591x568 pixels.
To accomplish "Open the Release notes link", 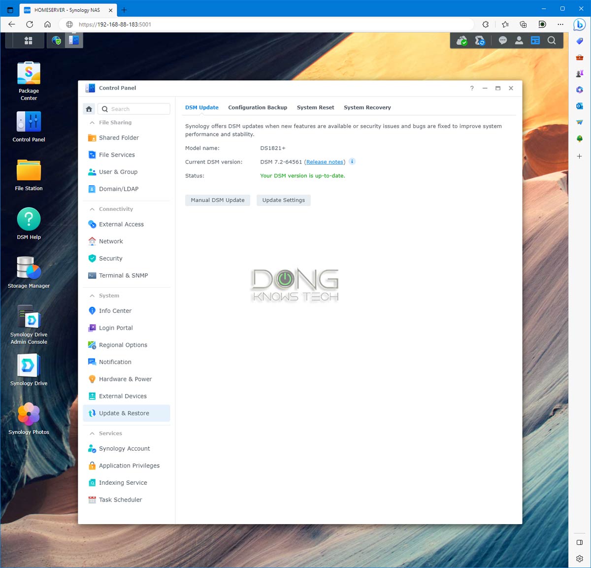I will (325, 162).
